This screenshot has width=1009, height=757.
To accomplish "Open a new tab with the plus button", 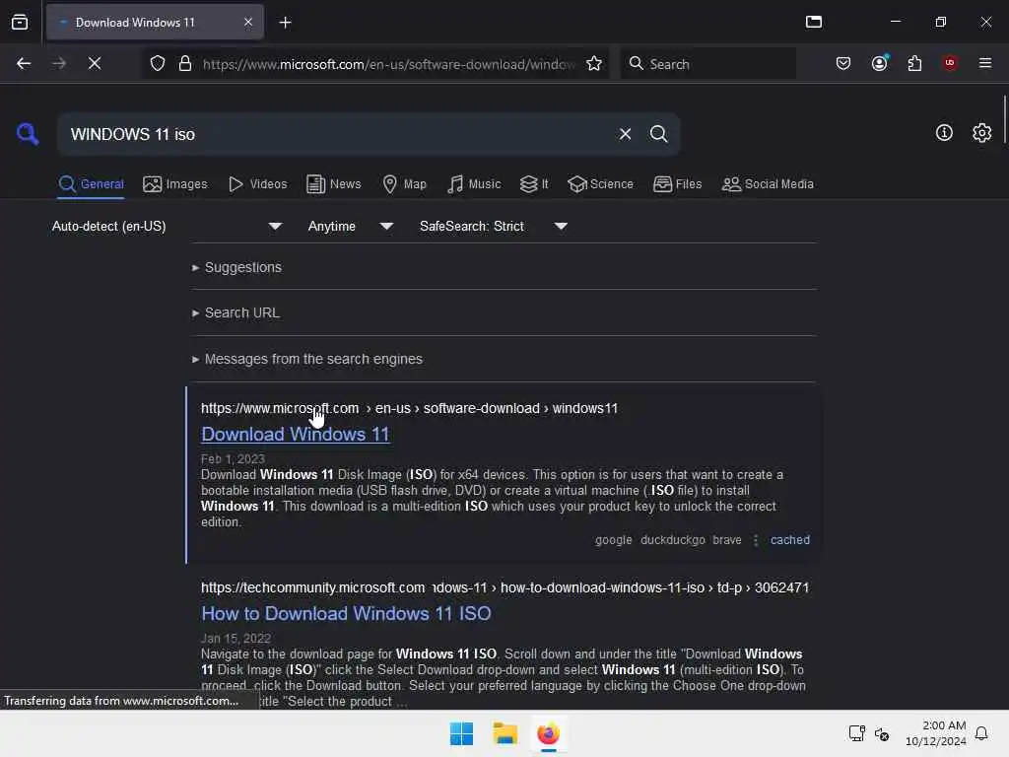I will coord(285,23).
